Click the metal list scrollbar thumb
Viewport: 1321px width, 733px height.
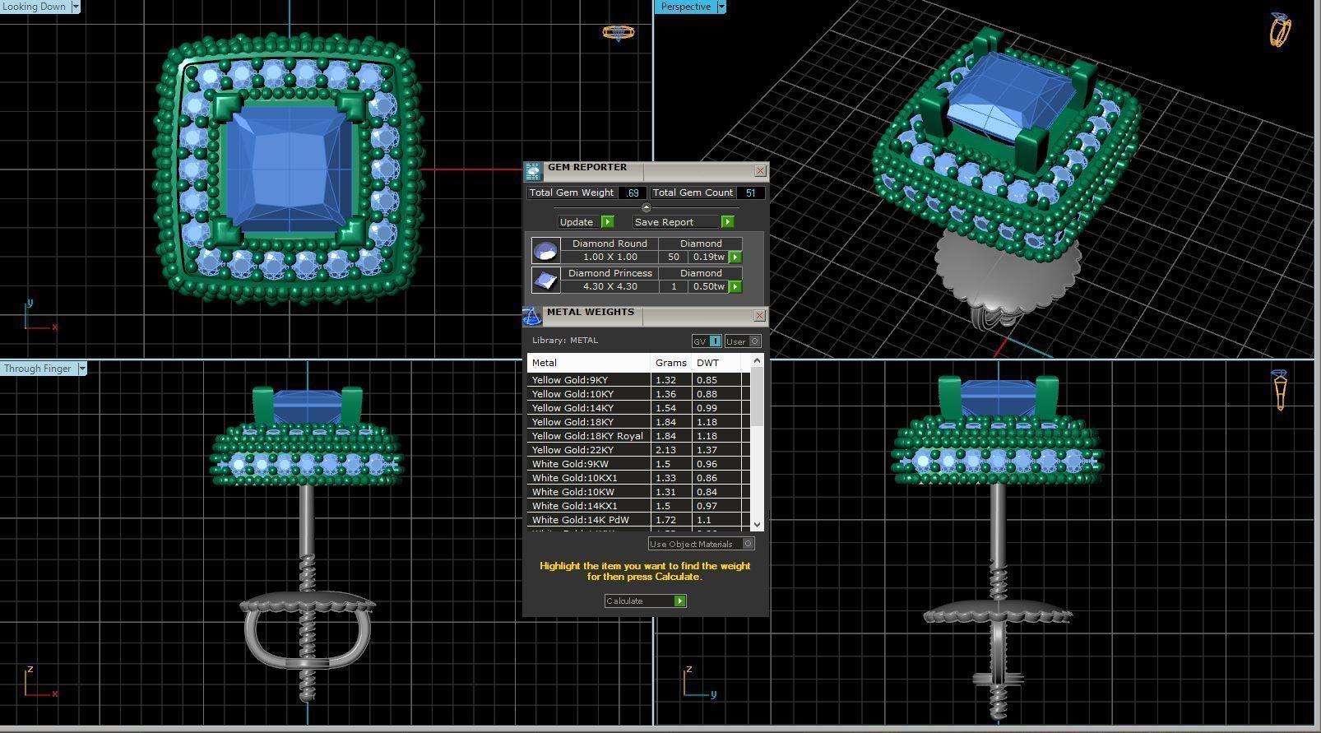click(x=758, y=397)
